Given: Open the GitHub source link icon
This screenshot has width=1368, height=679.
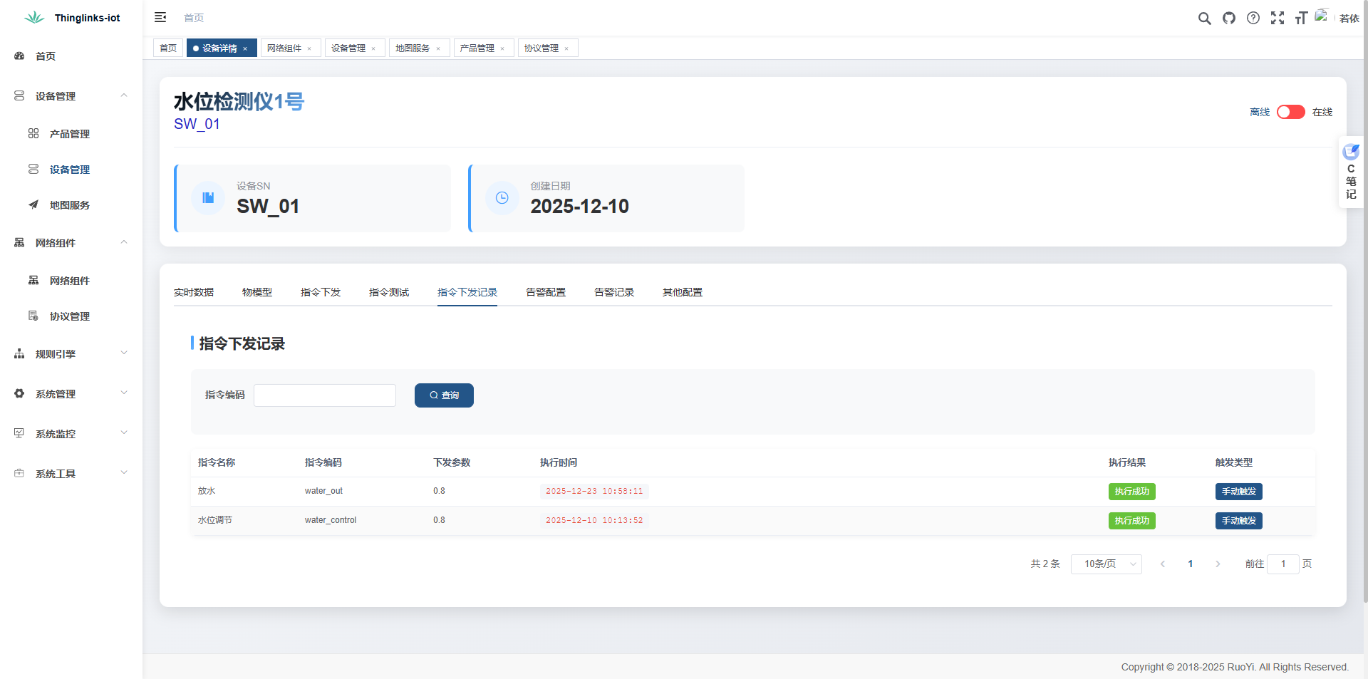Looking at the screenshot, I should [x=1229, y=19].
